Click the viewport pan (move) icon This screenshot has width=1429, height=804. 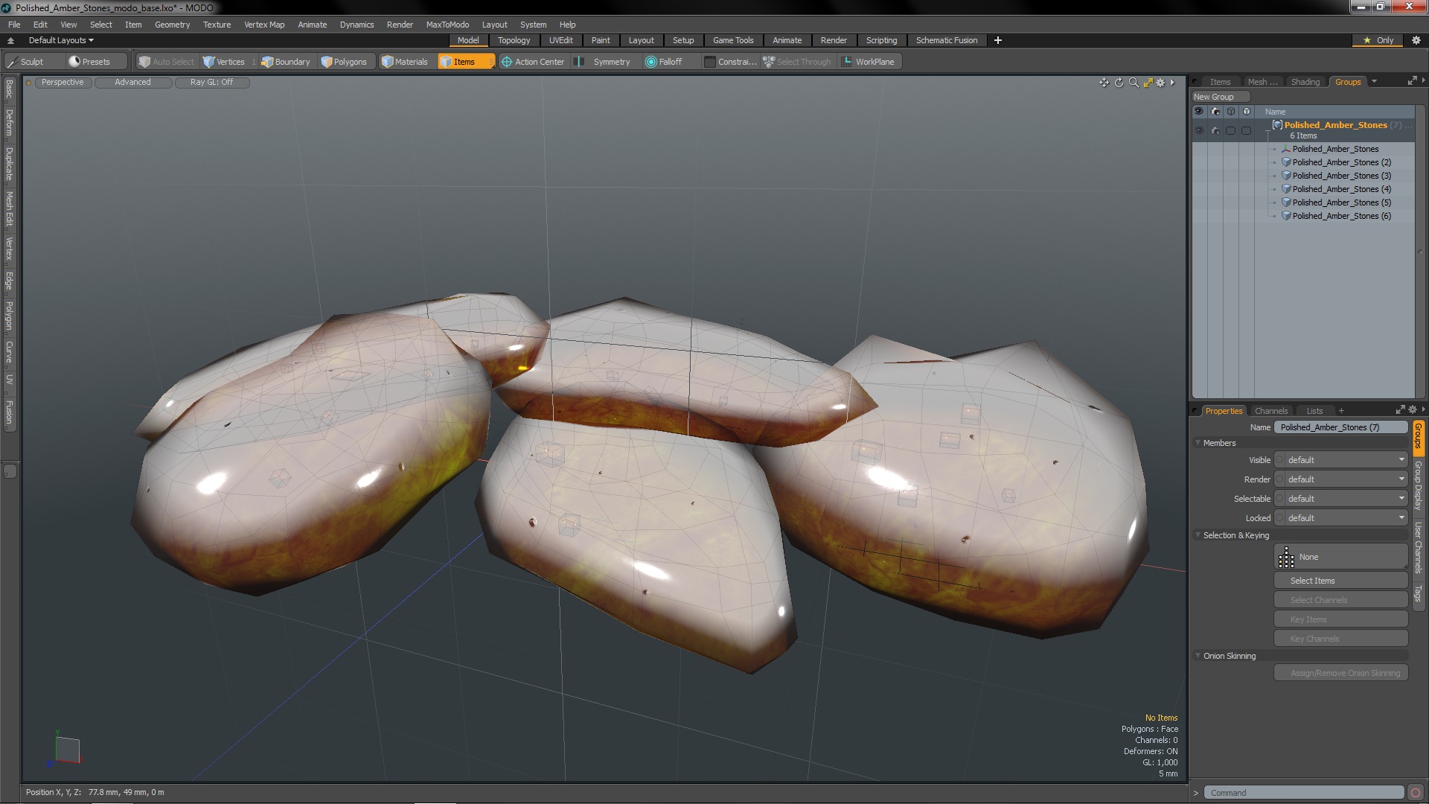tap(1104, 83)
